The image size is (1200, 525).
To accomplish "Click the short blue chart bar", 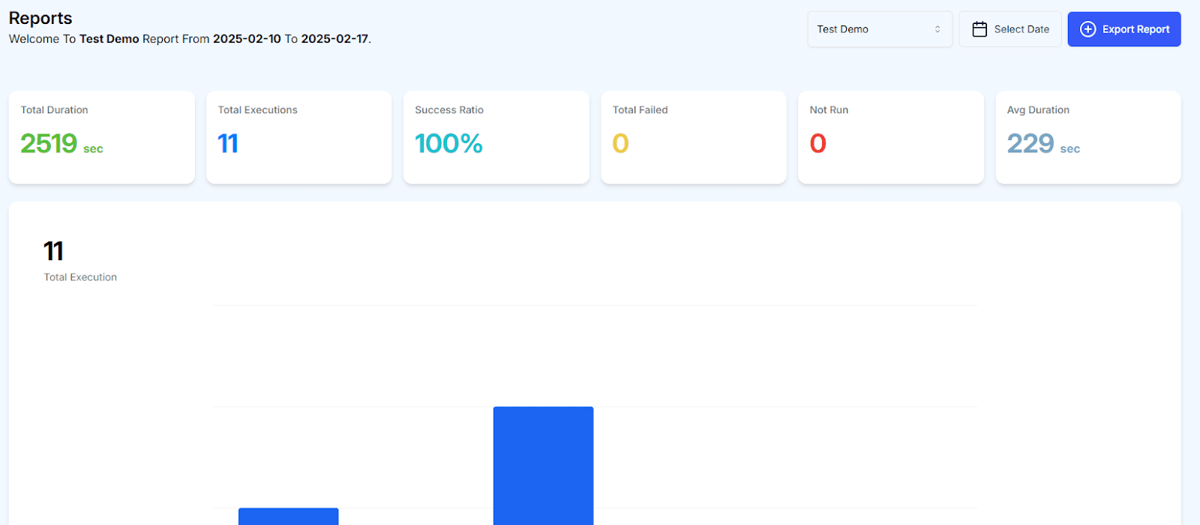I will 289,517.
